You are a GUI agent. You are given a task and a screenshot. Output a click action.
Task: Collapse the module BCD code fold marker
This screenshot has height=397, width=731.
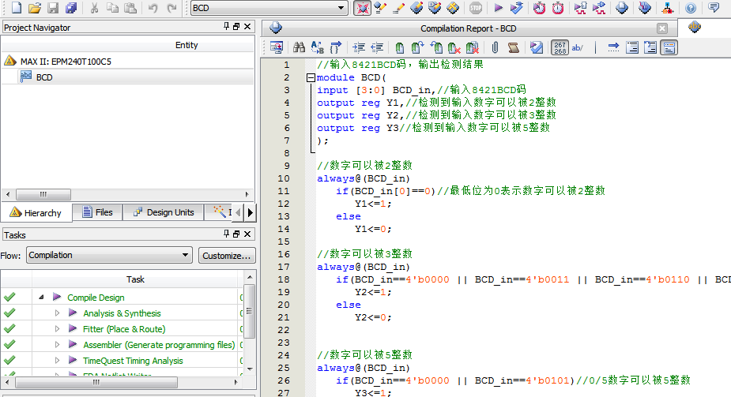click(x=311, y=78)
